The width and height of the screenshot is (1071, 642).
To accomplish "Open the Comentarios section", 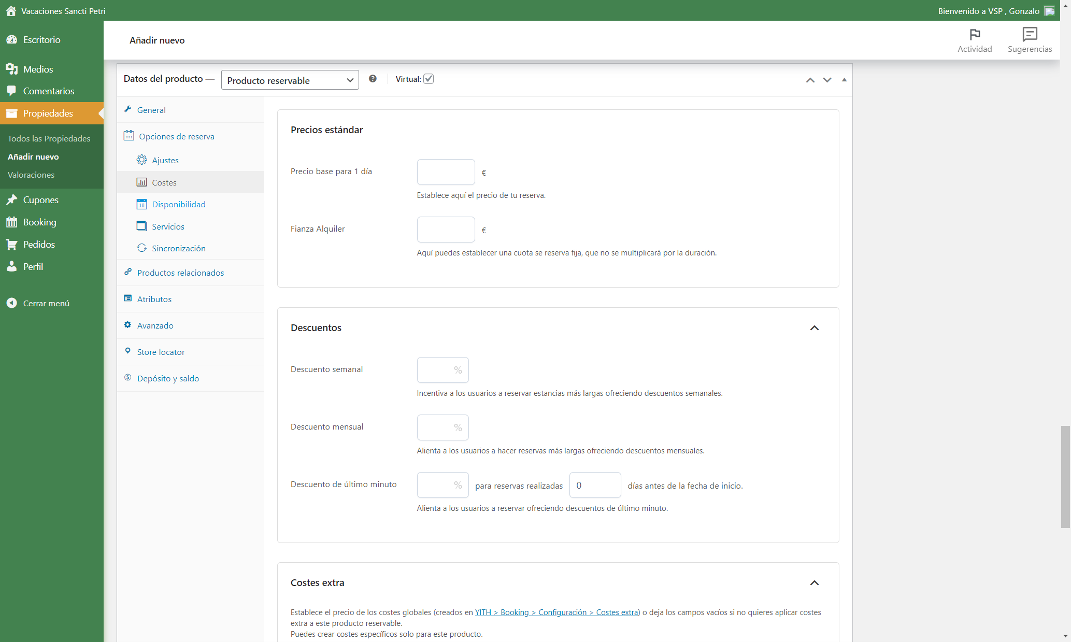I will click(x=48, y=91).
